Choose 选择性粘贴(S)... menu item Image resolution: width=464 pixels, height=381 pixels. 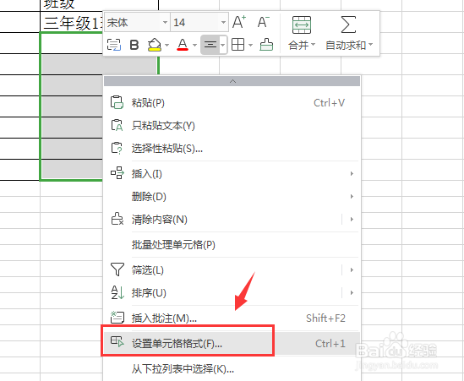(x=232, y=148)
